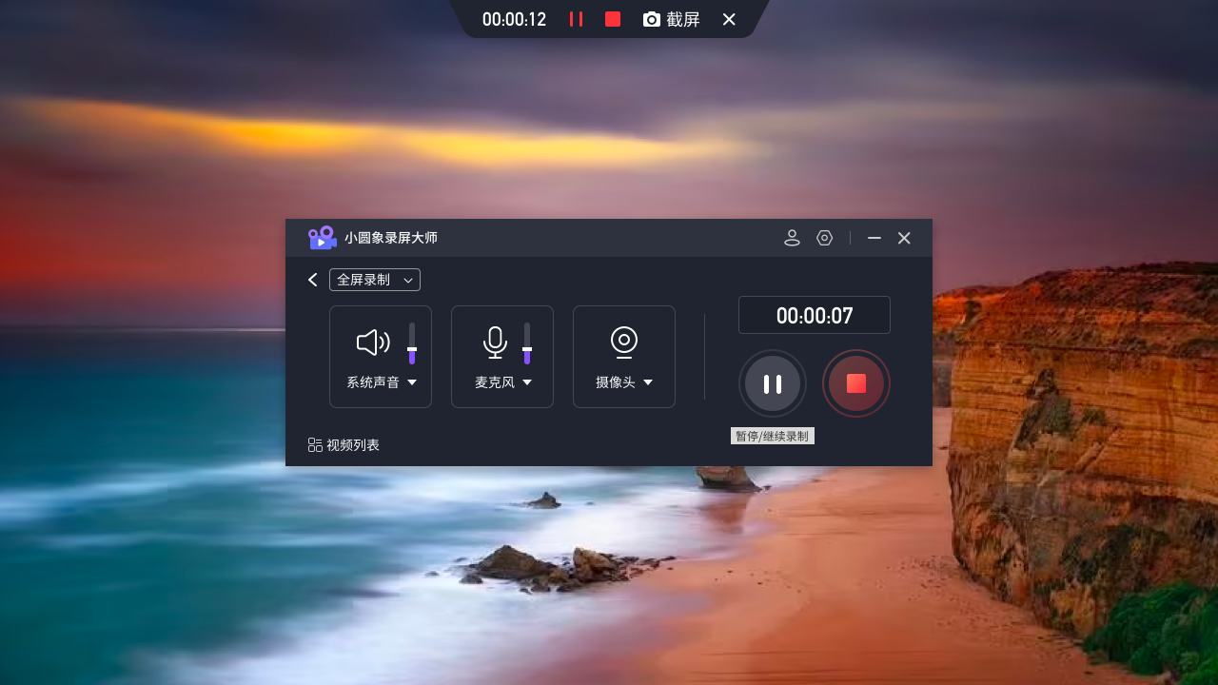Stop recording with the large red stop button
The width and height of the screenshot is (1218, 685).
tap(855, 382)
